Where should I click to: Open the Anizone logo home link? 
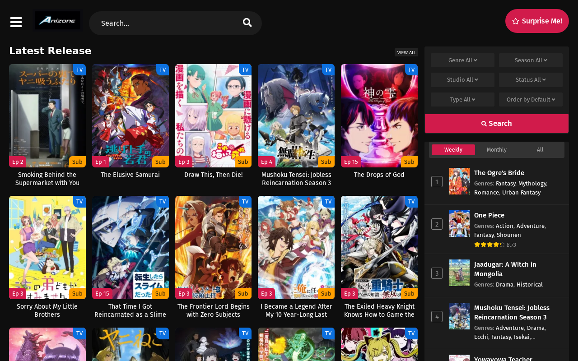58,20
